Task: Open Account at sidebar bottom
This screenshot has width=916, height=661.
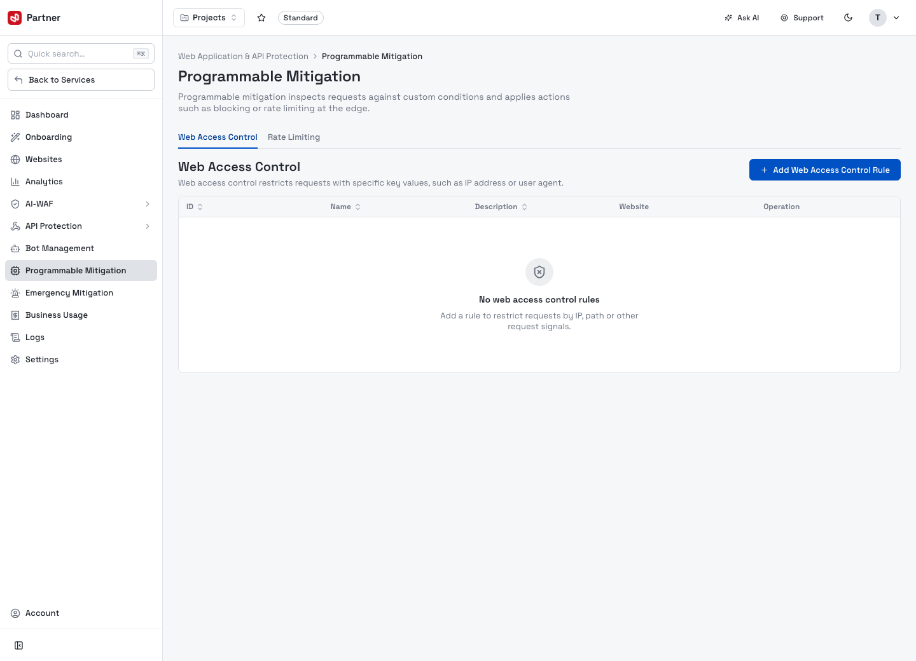Action: tap(81, 613)
